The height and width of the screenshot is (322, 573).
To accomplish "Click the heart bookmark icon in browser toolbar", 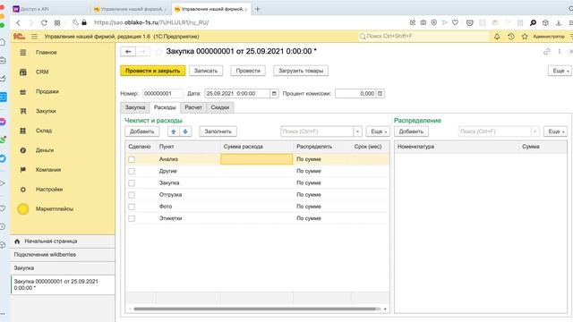I will pos(455,22).
